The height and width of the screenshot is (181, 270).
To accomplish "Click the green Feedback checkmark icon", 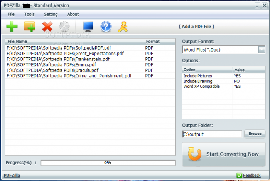I will tap(239, 175).
